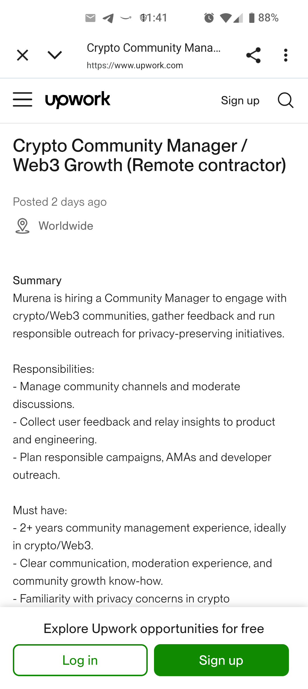Tap the Wi-Fi status icon
This screenshot has width=308, height=689.
click(226, 18)
